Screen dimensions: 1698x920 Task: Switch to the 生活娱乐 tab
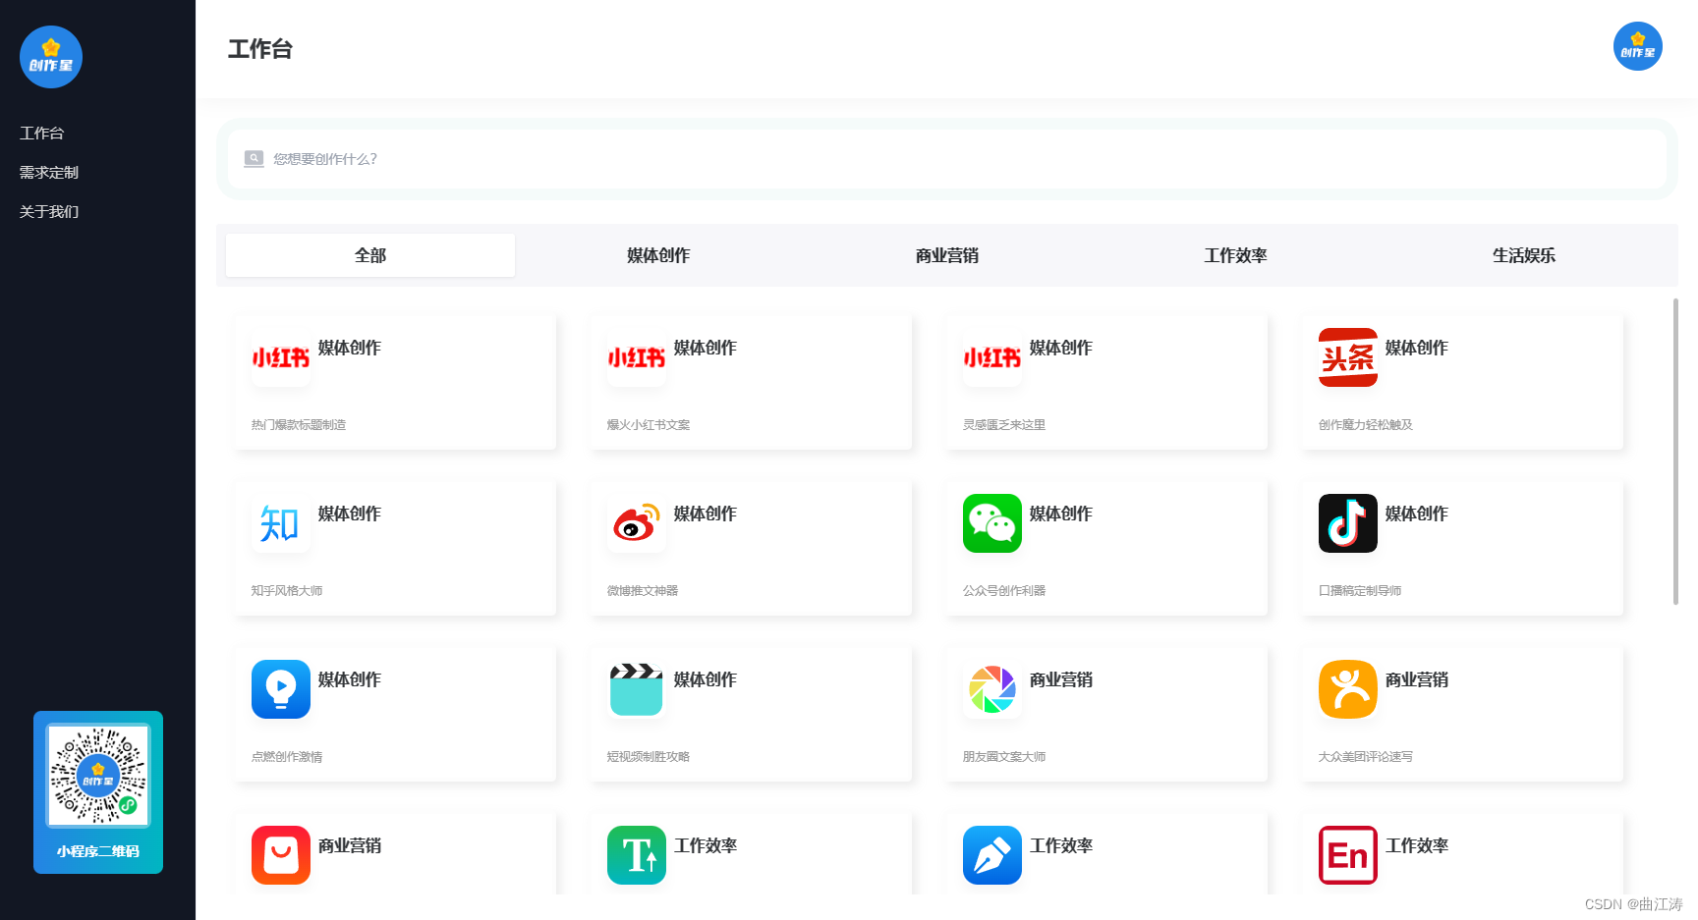click(1524, 255)
